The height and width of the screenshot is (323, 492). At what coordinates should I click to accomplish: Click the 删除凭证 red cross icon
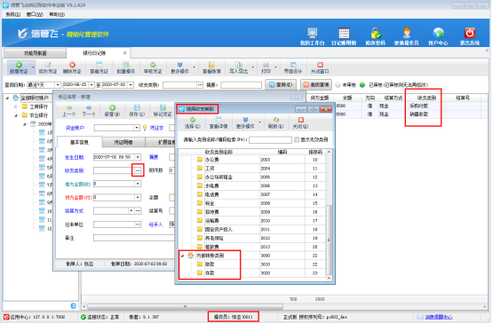(73, 65)
